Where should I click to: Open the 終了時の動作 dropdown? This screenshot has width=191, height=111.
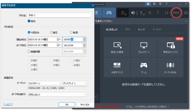[85, 94]
